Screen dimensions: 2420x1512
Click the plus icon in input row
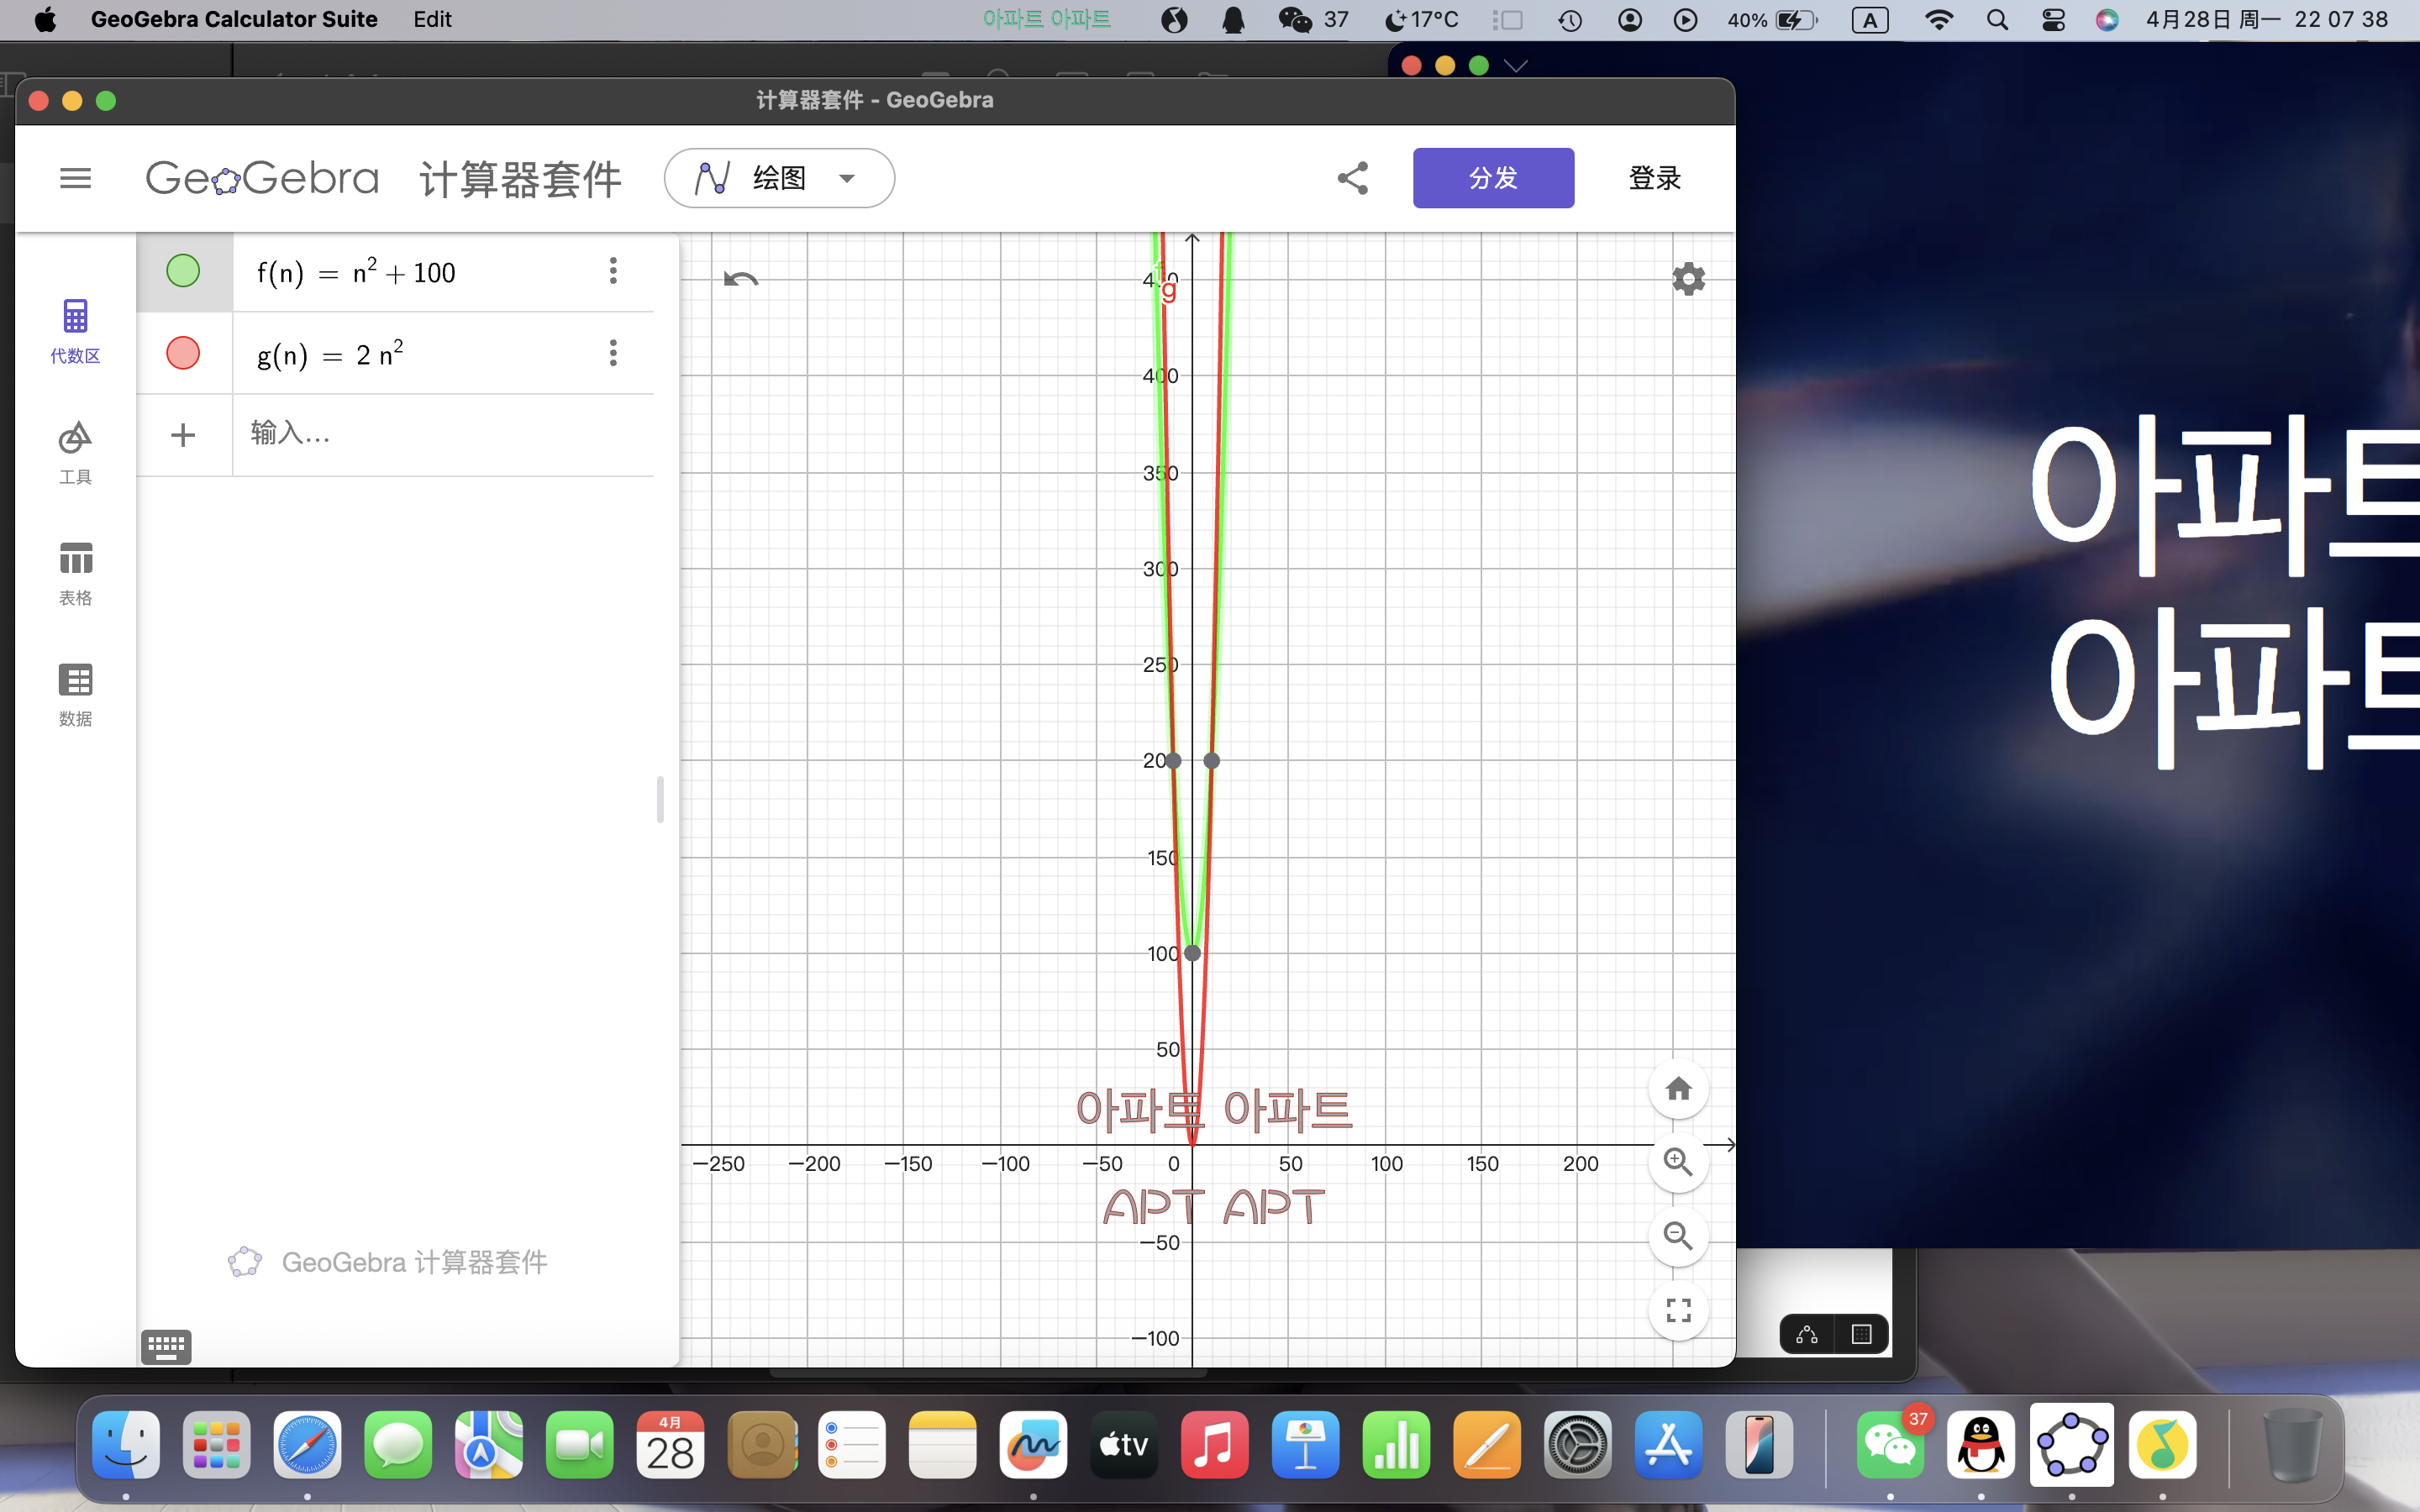183,435
